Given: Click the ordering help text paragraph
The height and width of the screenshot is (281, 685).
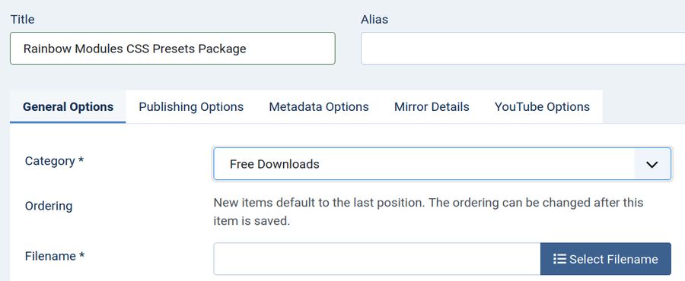Looking at the screenshot, I should tap(428, 212).
